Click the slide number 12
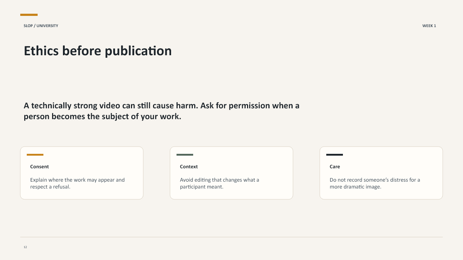The height and width of the screenshot is (260, 463). 25,247
